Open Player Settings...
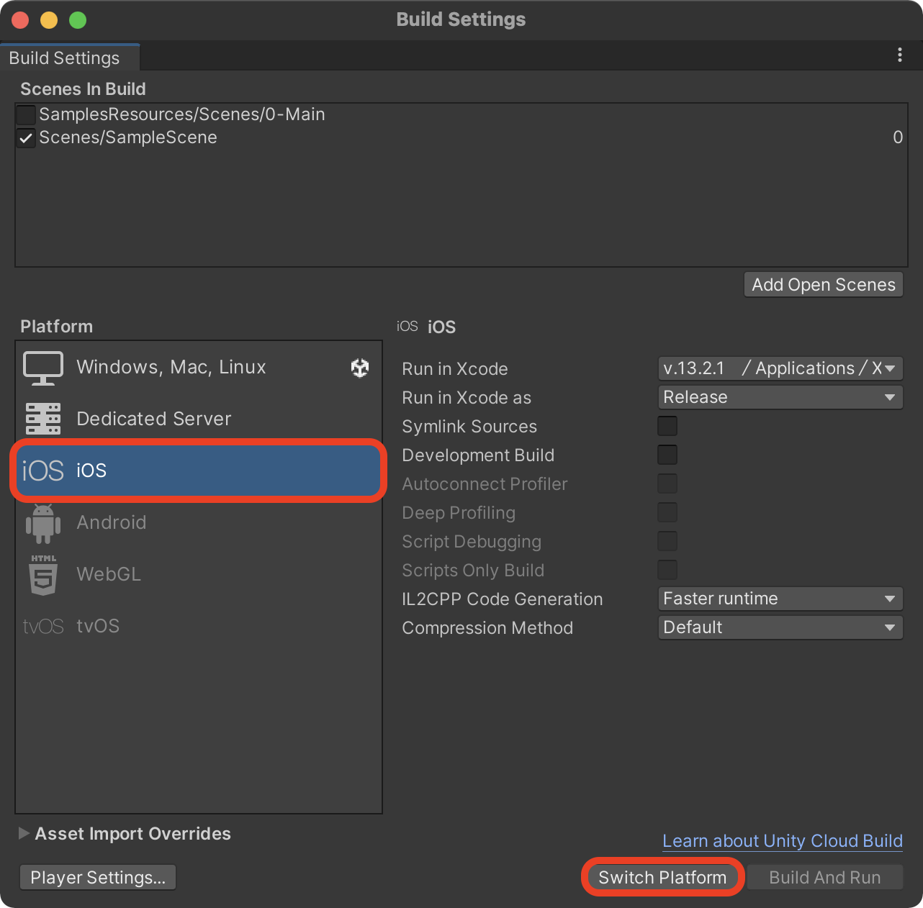Image resolution: width=923 pixels, height=908 pixels. coord(98,877)
